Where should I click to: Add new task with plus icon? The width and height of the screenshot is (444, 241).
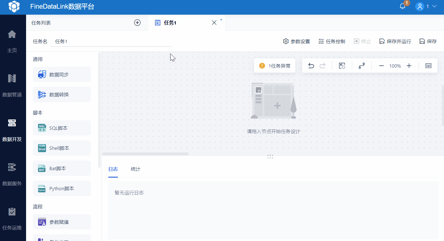pyautogui.click(x=137, y=23)
